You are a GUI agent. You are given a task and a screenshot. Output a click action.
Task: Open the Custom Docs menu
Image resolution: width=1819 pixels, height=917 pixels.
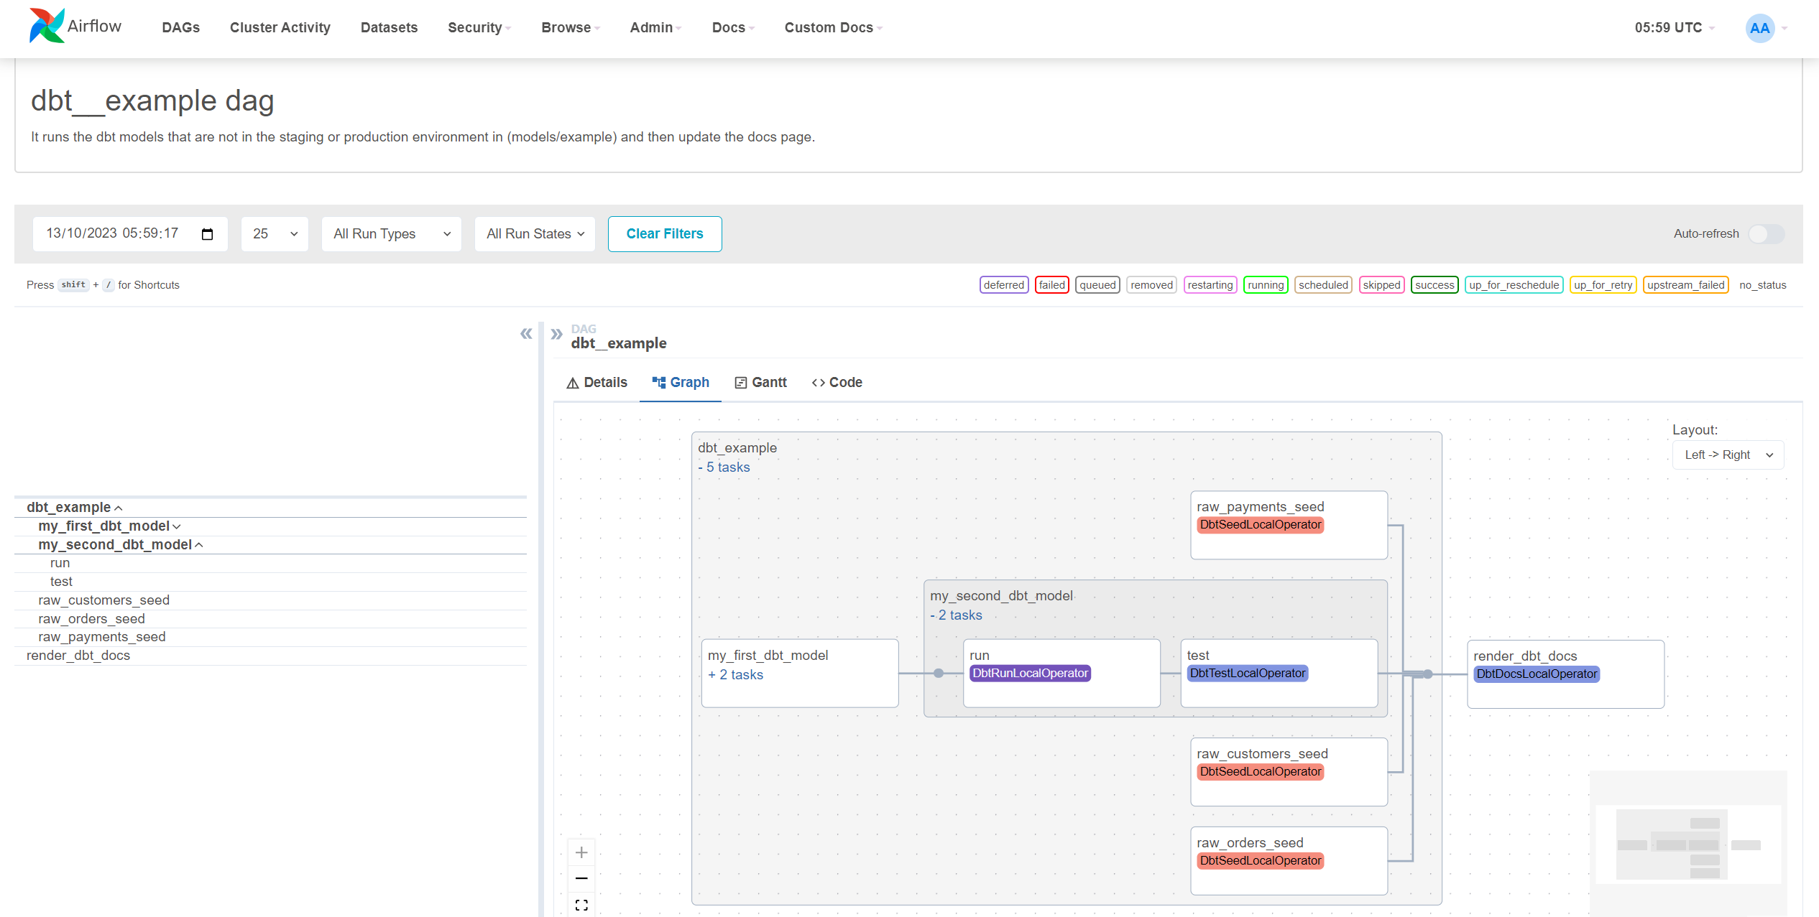[833, 28]
